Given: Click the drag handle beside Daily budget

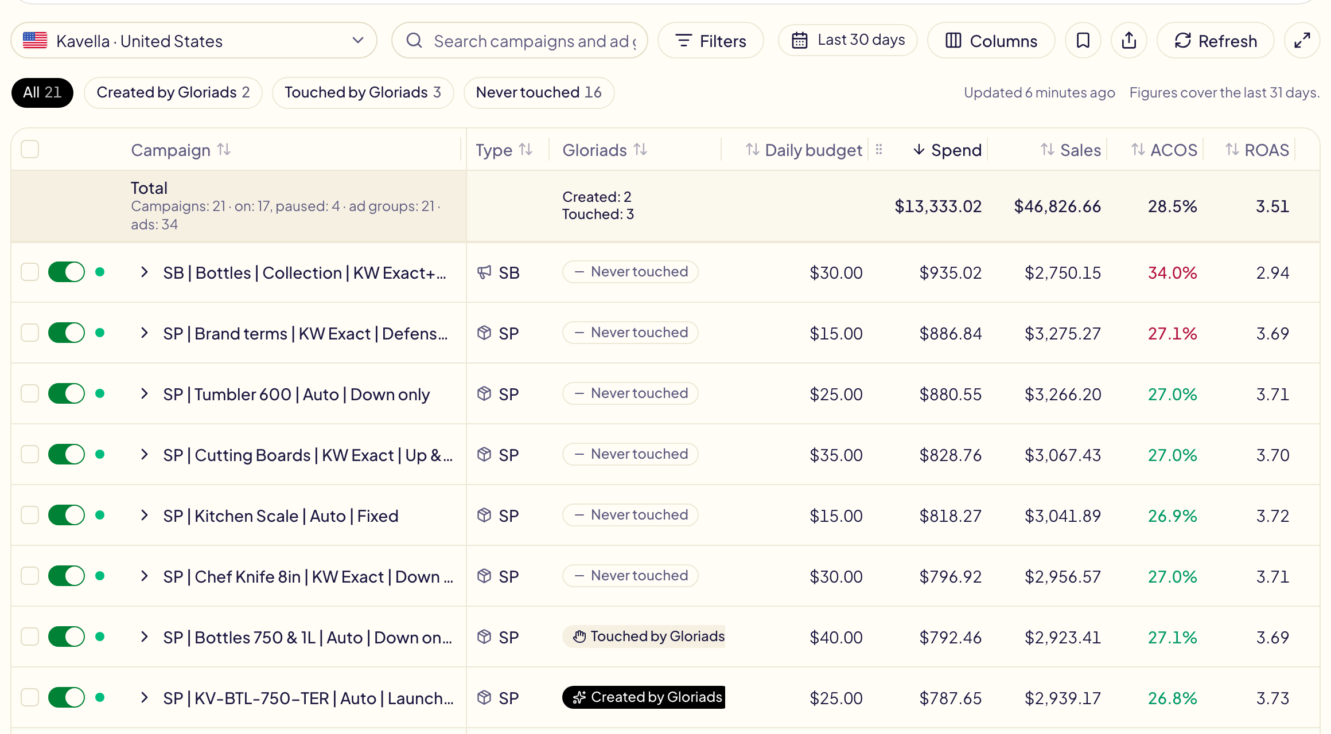Looking at the screenshot, I should tap(879, 150).
